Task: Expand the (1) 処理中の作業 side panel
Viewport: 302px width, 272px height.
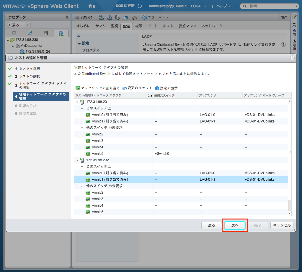Action: 294,37
